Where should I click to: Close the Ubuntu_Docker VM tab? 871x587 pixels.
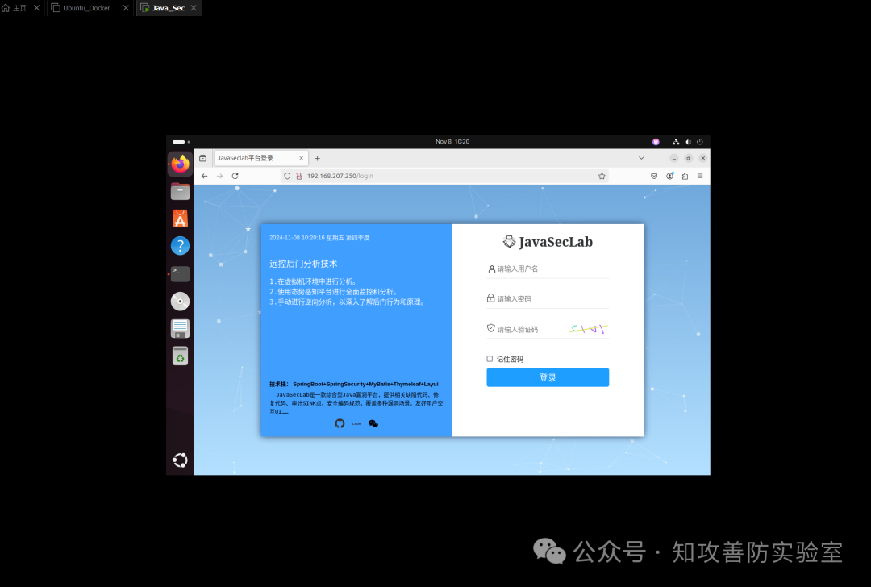point(126,8)
